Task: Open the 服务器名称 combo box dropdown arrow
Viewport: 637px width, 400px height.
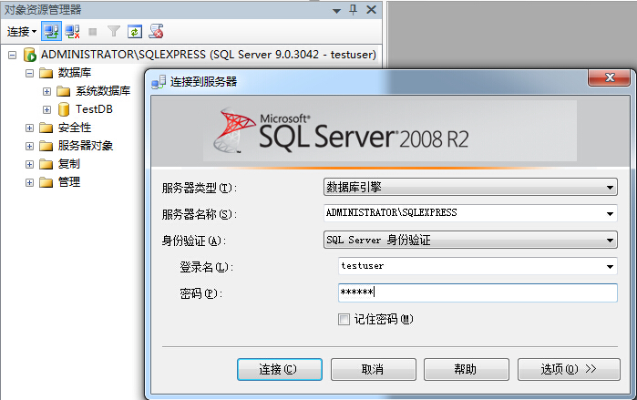Action: tap(610, 213)
